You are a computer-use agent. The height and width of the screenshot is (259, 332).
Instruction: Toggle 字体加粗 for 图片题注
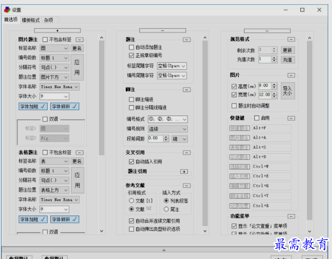click(33, 107)
